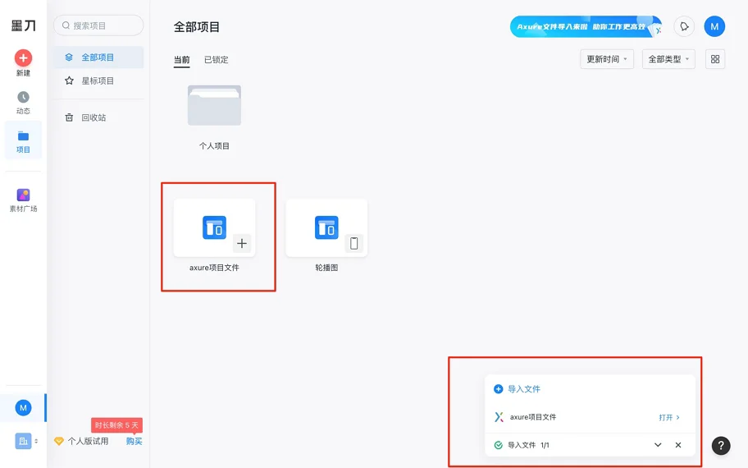Click 打开 to open the imported axure file
This screenshot has height=468, width=748.
[668, 417]
